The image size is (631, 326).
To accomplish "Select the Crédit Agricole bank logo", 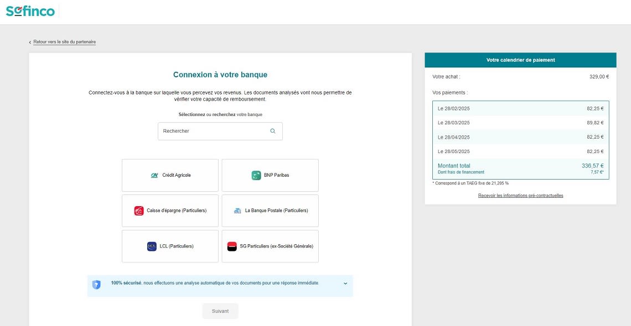I will pyautogui.click(x=154, y=175).
